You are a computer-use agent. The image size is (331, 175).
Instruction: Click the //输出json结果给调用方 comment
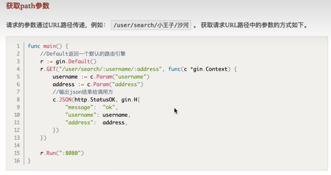pyautogui.click(x=83, y=92)
